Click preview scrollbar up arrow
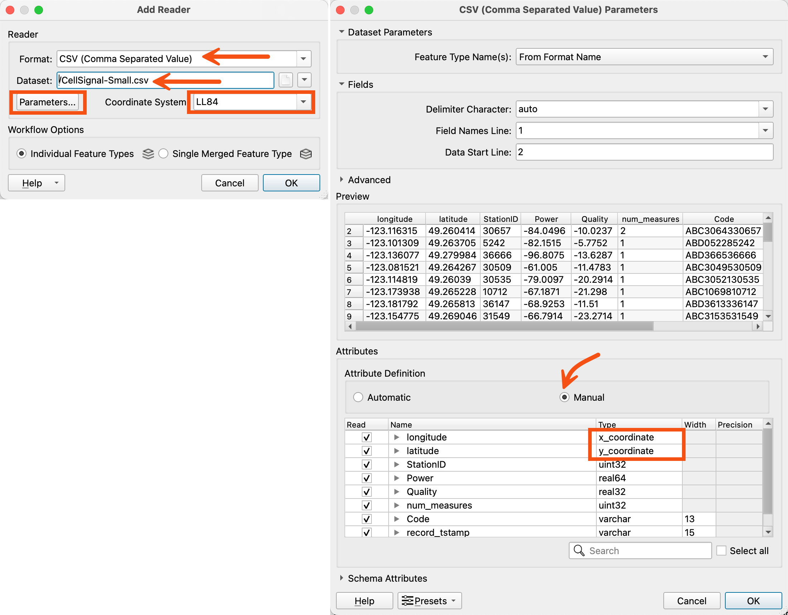 [768, 218]
